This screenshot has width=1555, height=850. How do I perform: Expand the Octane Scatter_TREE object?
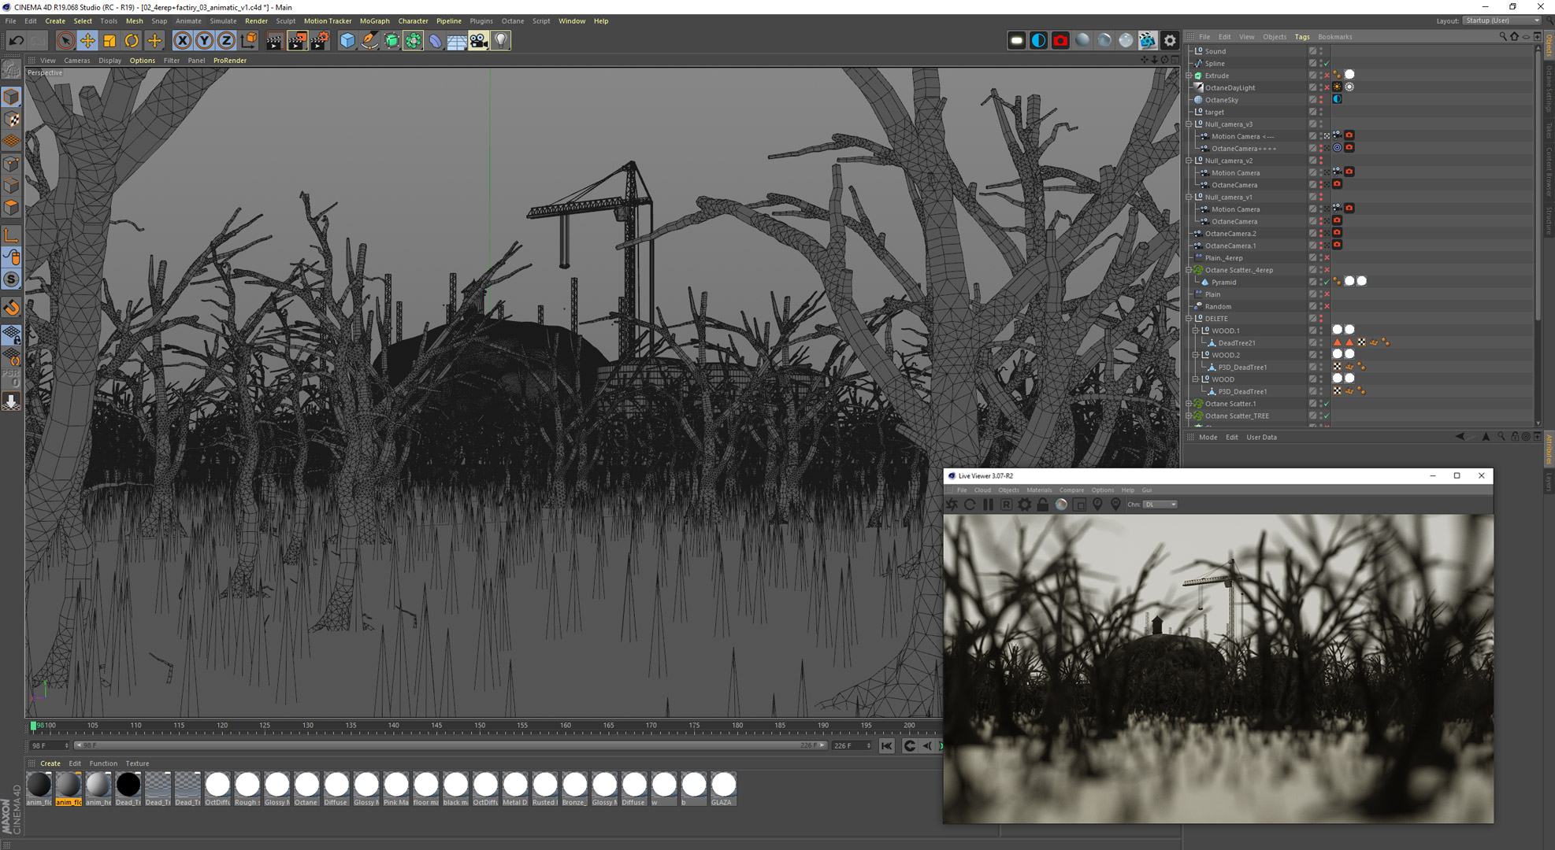[1189, 416]
